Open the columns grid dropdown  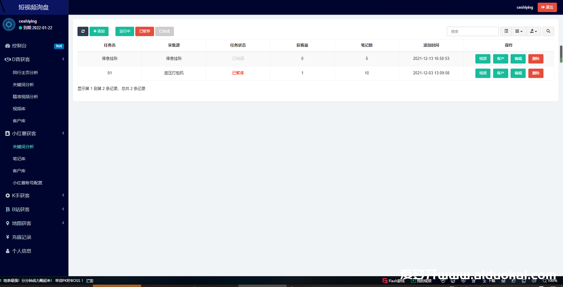click(x=519, y=31)
